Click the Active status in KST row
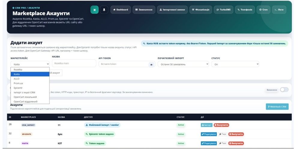This screenshot has height=150, width=300. (181, 143)
